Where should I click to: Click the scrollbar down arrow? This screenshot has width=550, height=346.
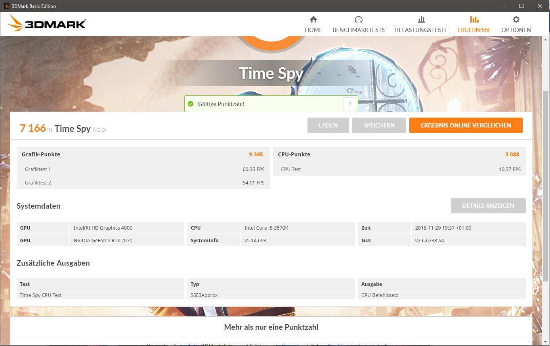(x=546, y=341)
